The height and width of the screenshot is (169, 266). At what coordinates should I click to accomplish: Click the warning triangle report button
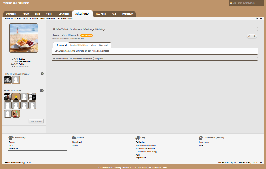pos(255,36)
